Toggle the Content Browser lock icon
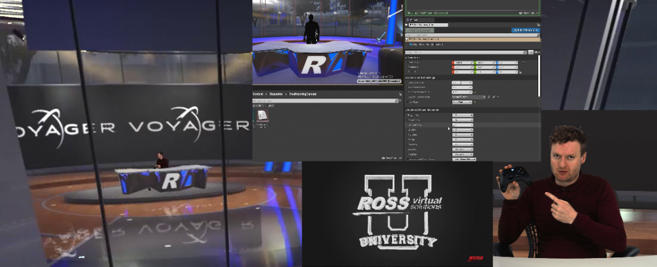Viewport: 657px width, 267px height. point(400,94)
